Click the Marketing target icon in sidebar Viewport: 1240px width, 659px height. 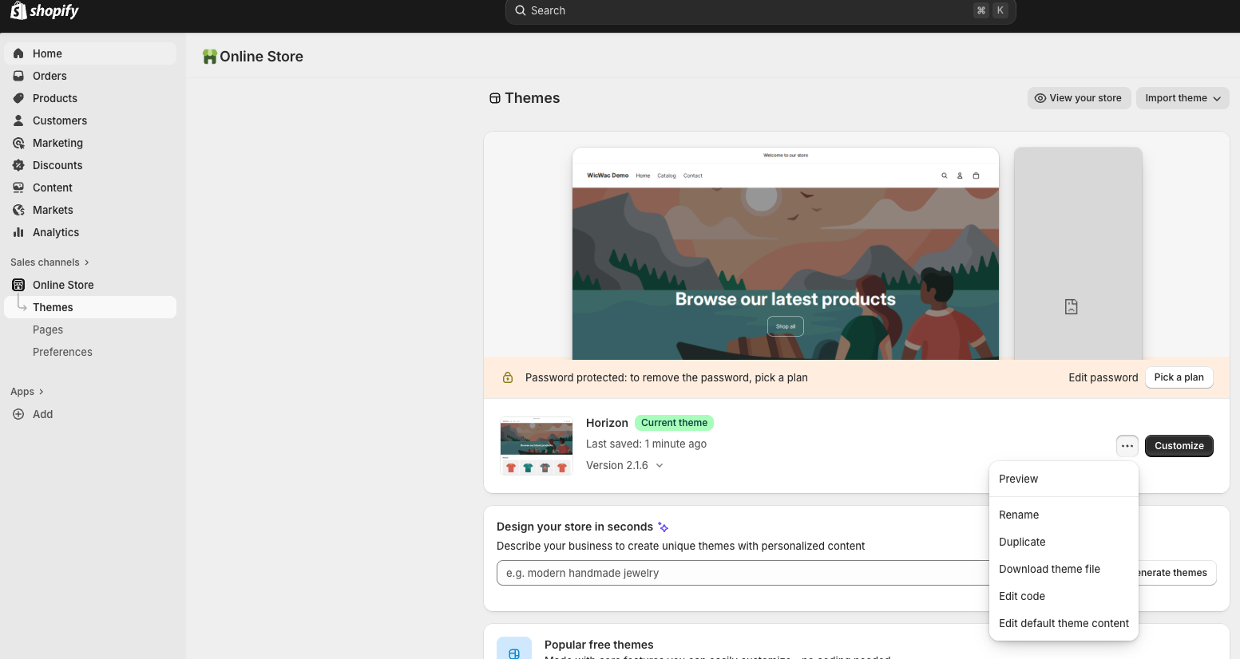point(18,143)
